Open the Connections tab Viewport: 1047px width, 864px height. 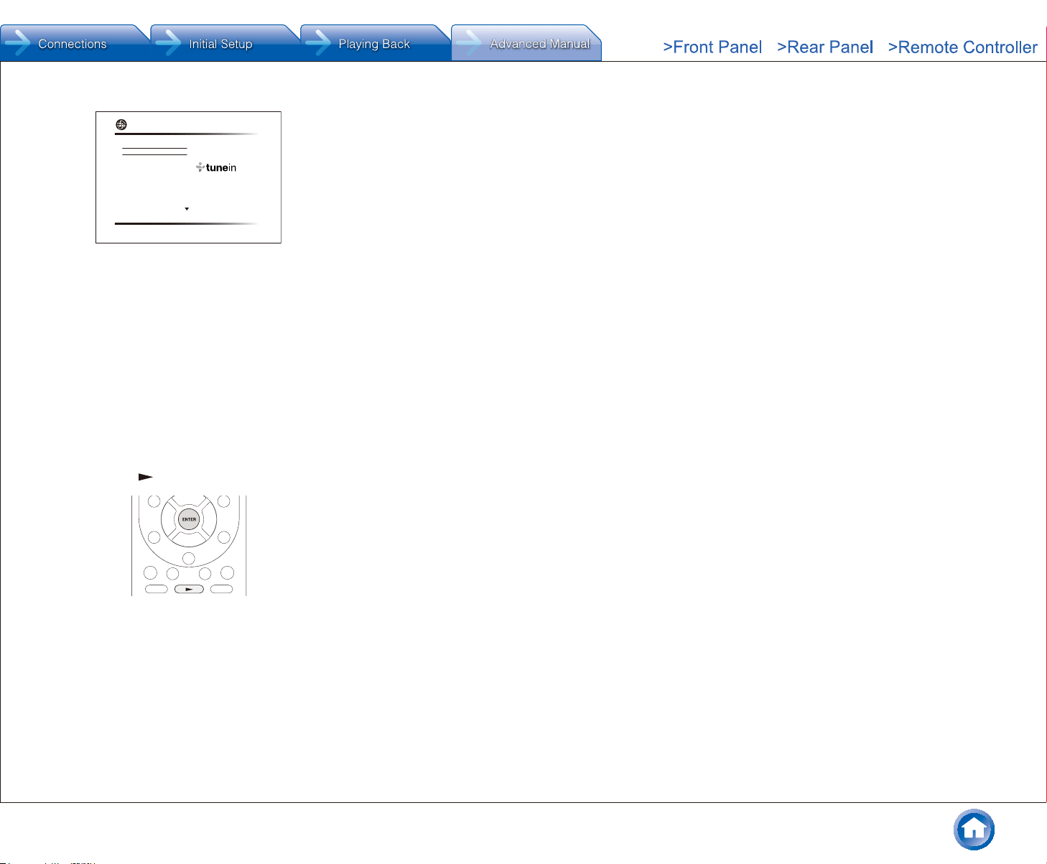[x=75, y=43]
